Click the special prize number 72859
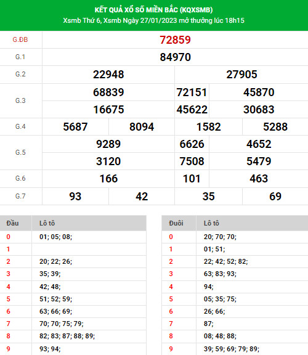308x355 pixels. pos(175,40)
